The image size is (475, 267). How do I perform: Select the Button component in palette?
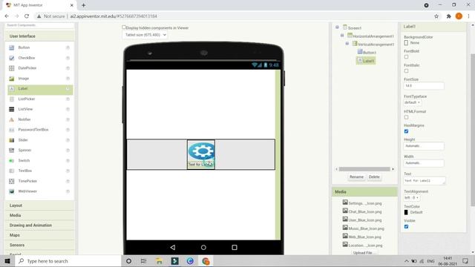pyautogui.click(x=39, y=47)
